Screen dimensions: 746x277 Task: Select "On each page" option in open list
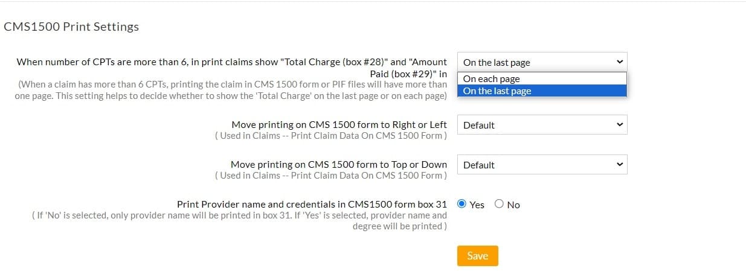492,79
